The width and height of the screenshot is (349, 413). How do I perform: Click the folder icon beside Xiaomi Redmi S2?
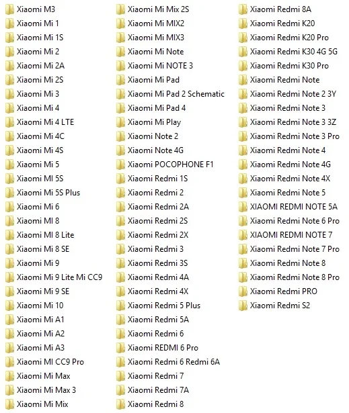[x=243, y=306]
